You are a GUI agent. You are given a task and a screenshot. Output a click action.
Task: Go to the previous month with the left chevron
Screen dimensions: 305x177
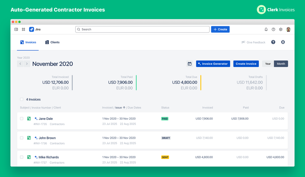pyautogui.click(x=20, y=64)
